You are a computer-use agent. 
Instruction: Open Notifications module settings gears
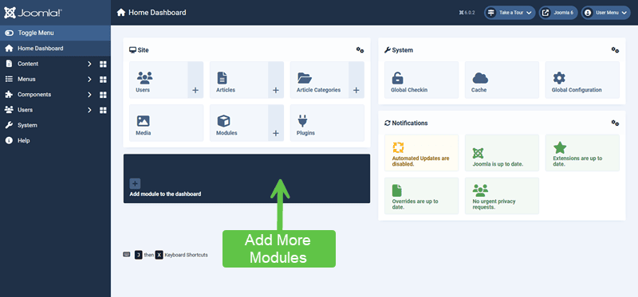click(x=615, y=123)
